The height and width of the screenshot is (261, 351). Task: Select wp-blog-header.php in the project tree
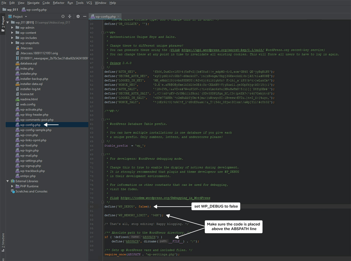pos(34,115)
